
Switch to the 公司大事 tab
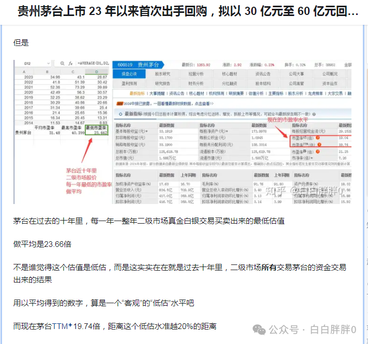tap(296, 74)
